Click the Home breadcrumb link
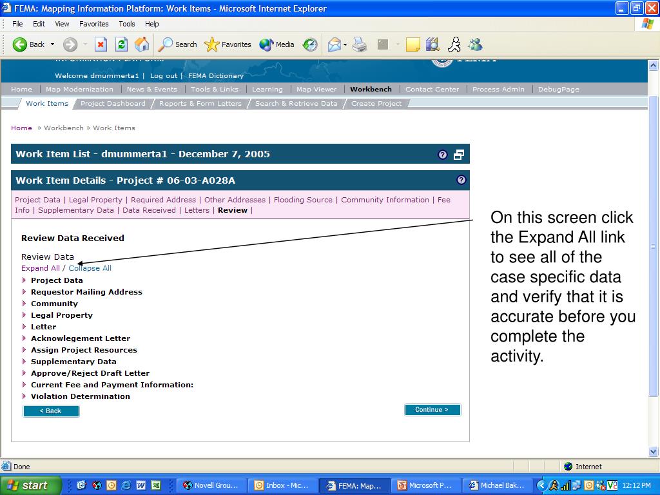 [x=21, y=128]
